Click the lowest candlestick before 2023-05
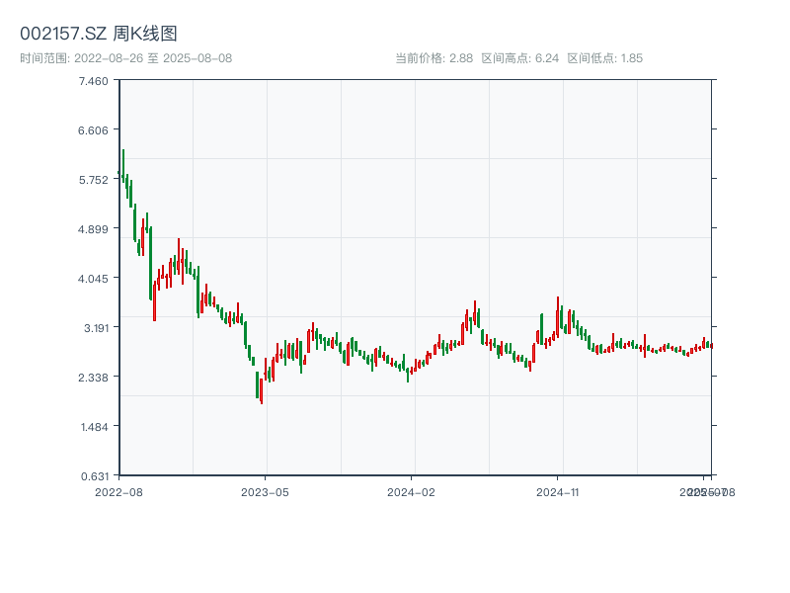This screenshot has height=593, width=790. 262,390
